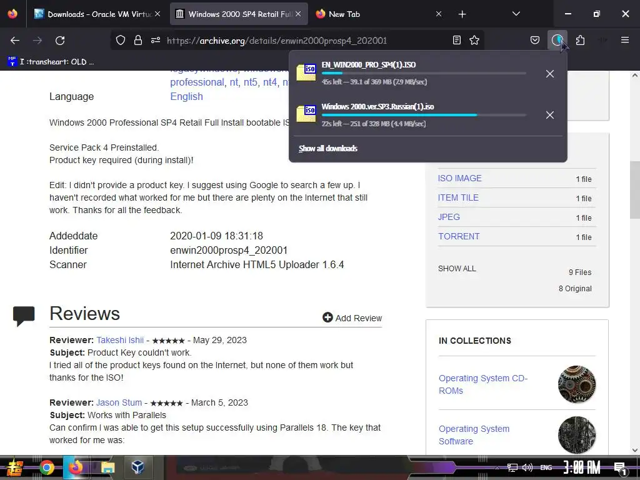Click the 3:00 AM taskbar clock
The width and height of the screenshot is (640, 480).
(581, 467)
